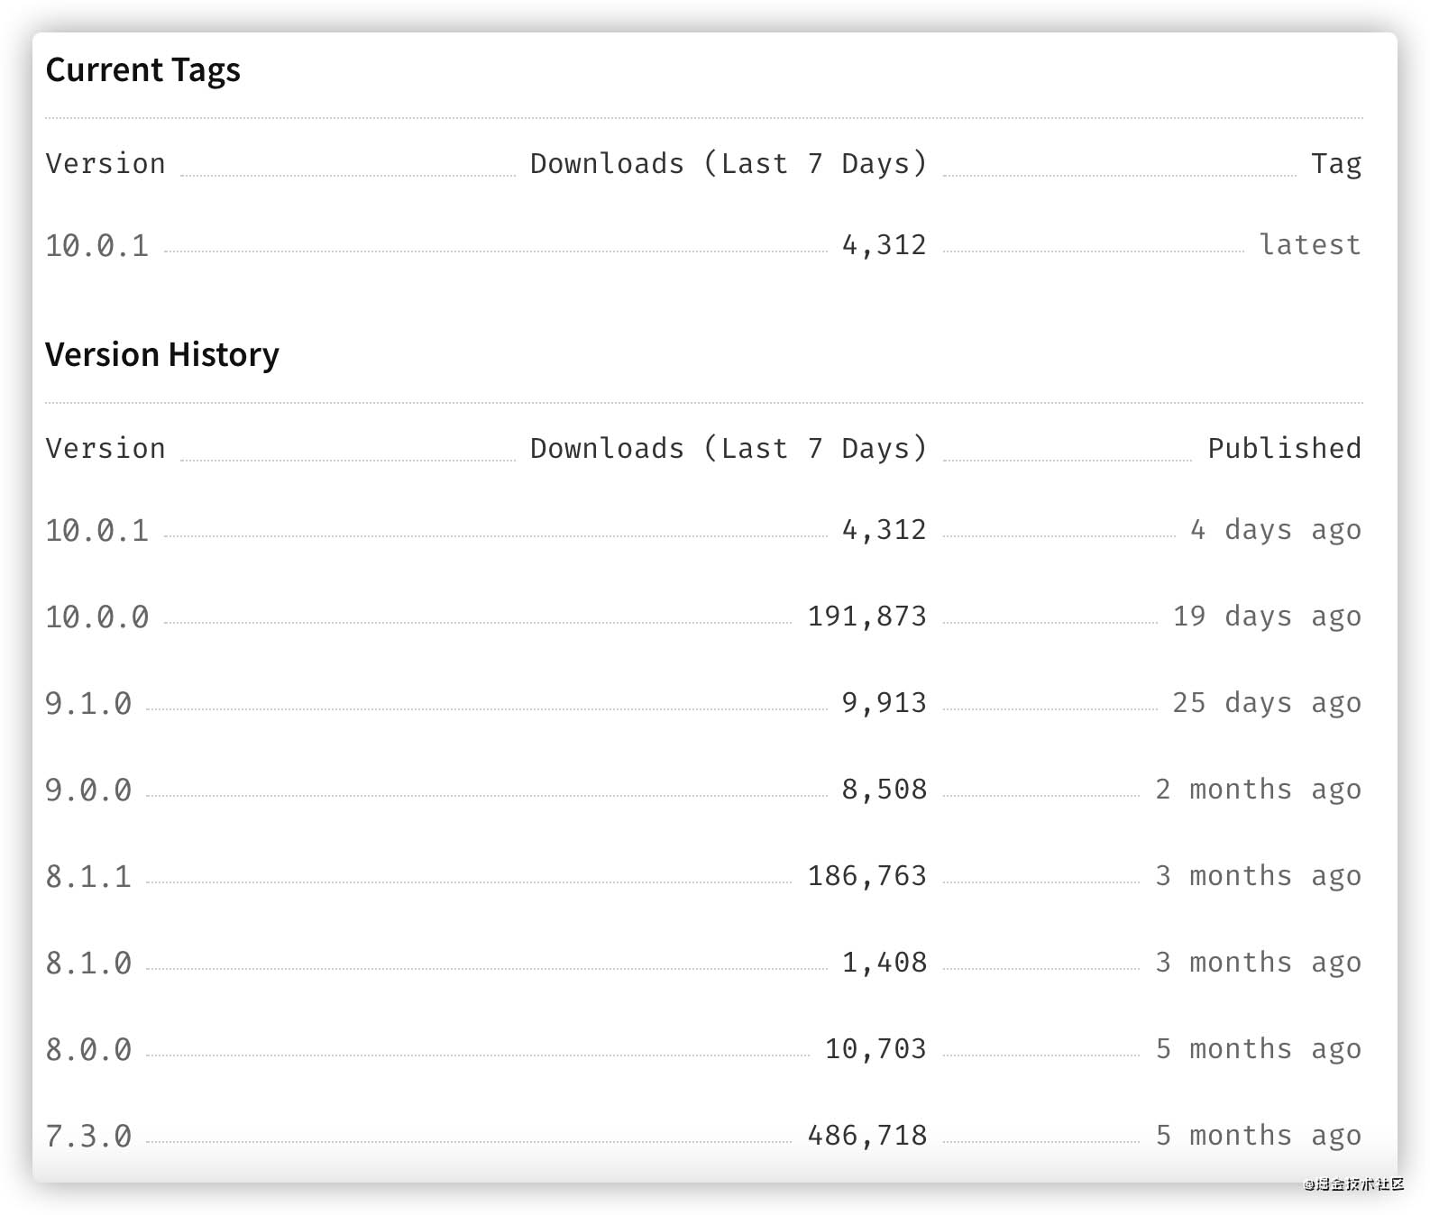The height and width of the screenshot is (1215, 1430).
Task: Click the Tag column header
Action: click(x=1336, y=164)
